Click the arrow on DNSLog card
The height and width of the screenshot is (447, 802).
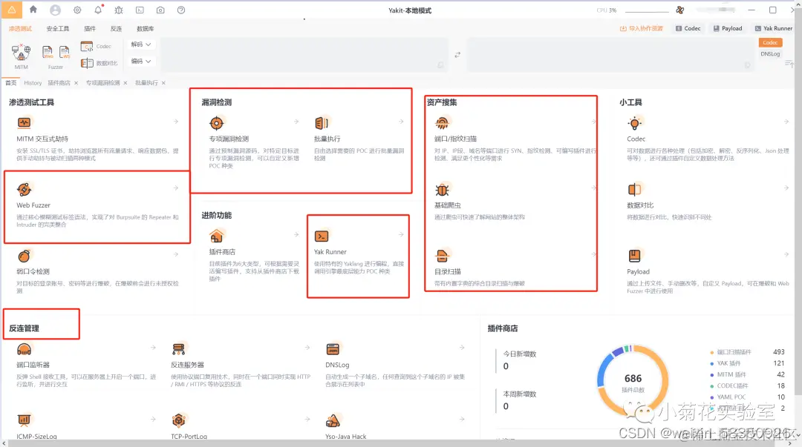point(462,348)
